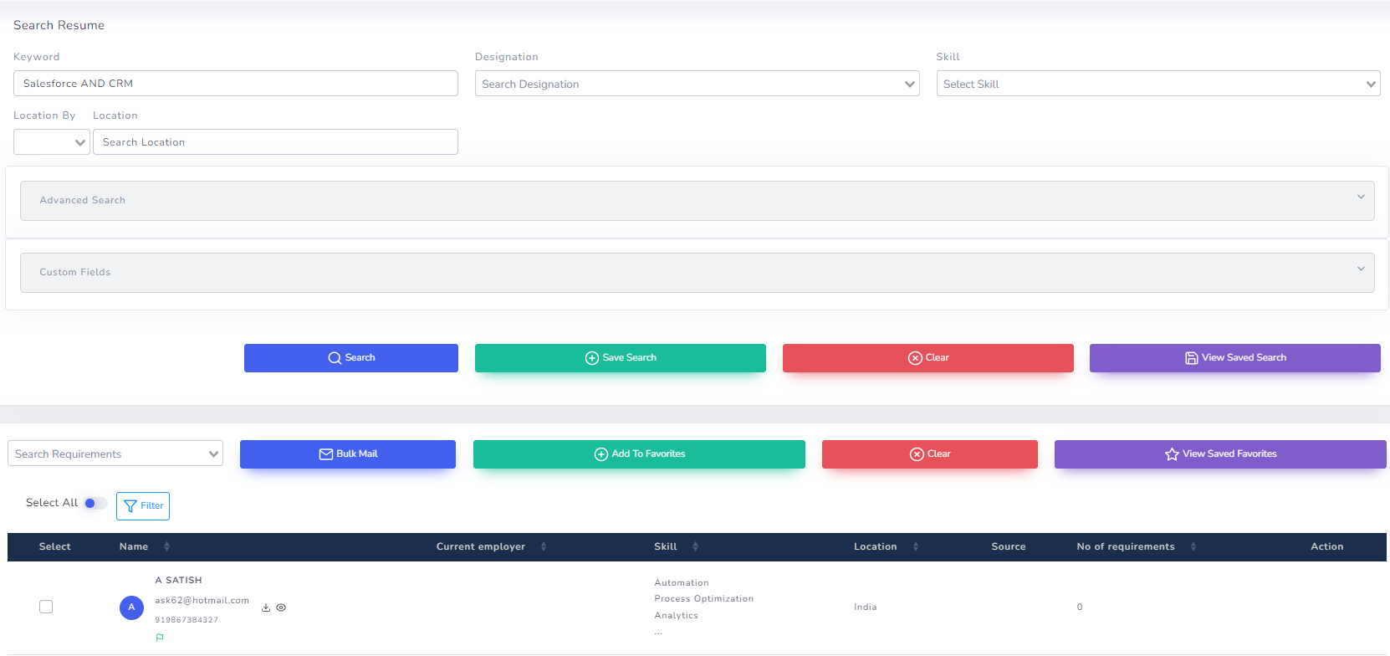
Task: Sort table by Skill column arrows
Action: click(x=695, y=546)
